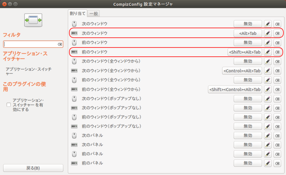The height and width of the screenshot is (175, 286).
Task: Click the pencil icon beside <Shift><Control><Alt>Tab
Action: coord(267,89)
